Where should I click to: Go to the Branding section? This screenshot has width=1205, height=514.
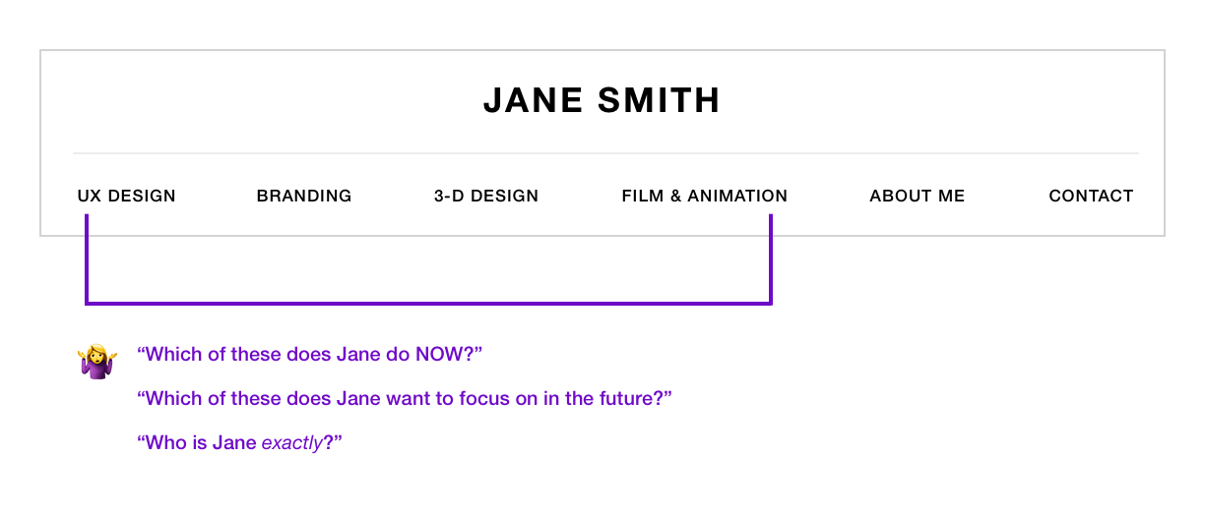304,196
